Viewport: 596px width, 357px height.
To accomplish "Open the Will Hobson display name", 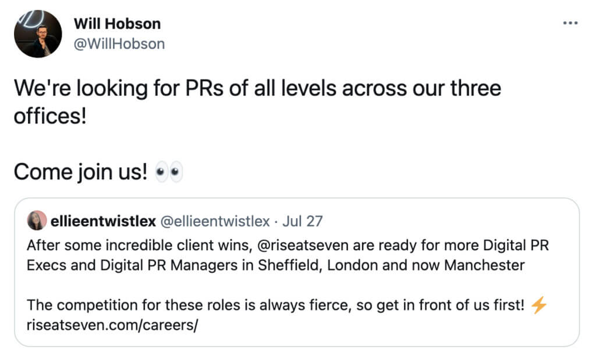I will (x=117, y=24).
